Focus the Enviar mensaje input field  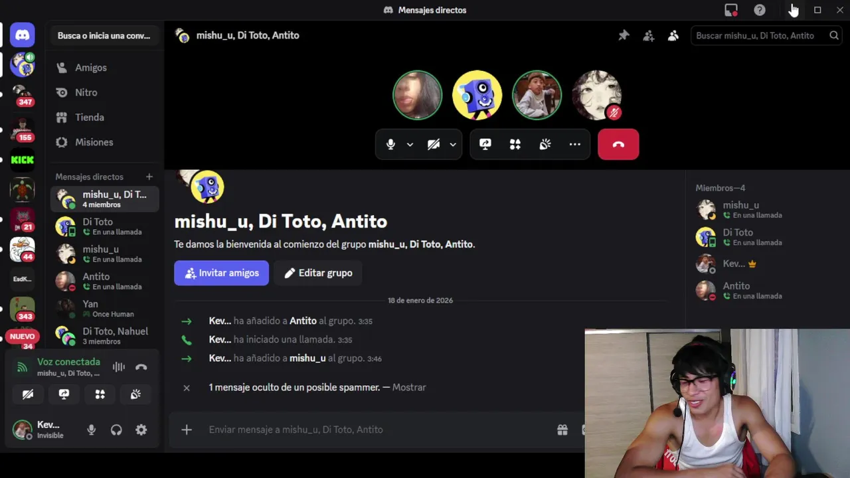[379, 430]
